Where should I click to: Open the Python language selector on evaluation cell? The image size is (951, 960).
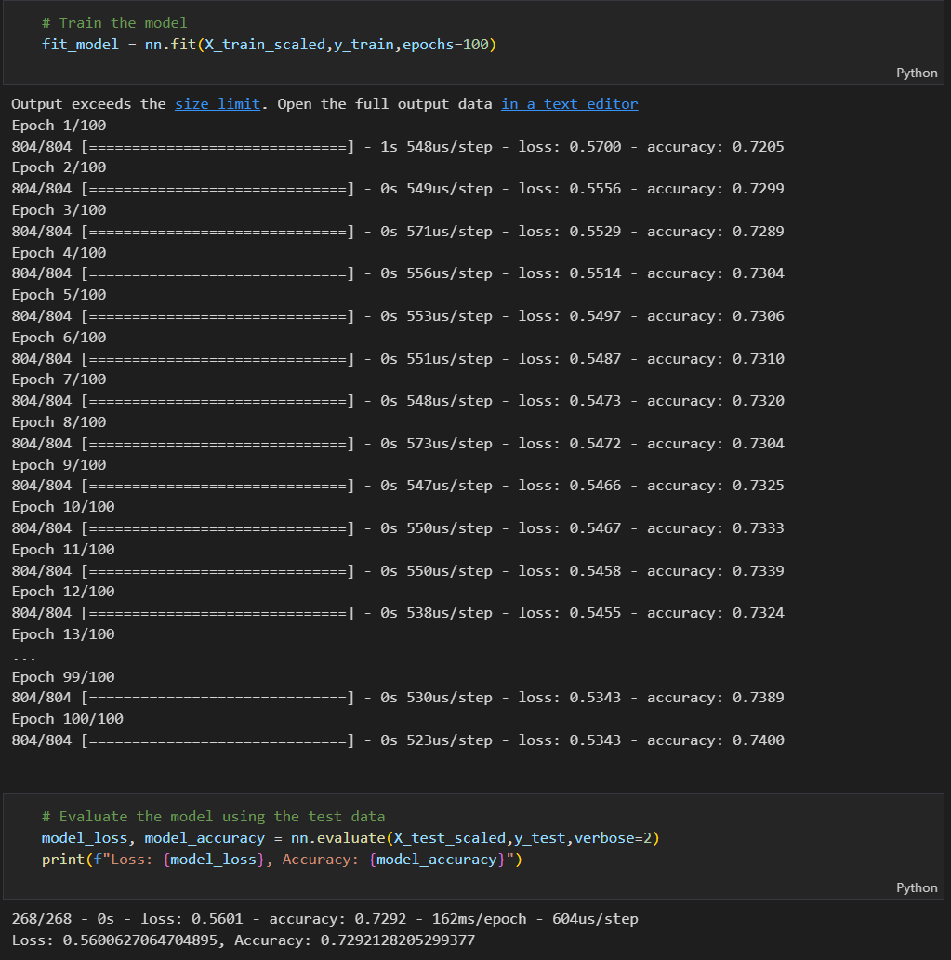click(x=916, y=887)
